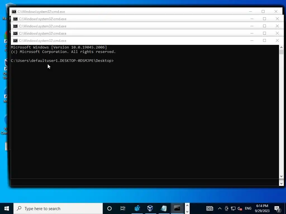Click the muted volume speaker icon
The width and height of the screenshot is (286, 214).
[240, 208]
